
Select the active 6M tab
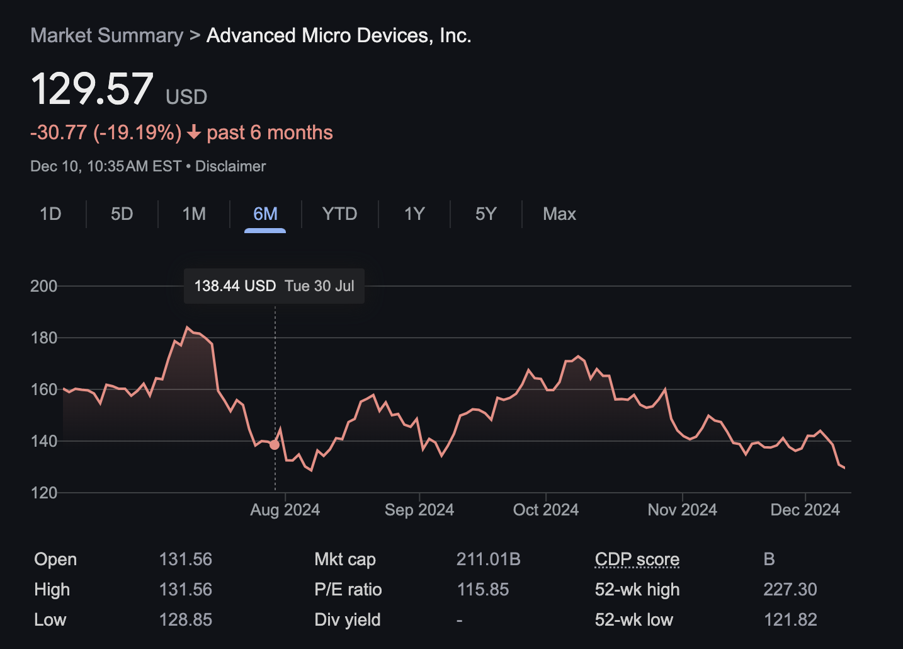tap(265, 214)
